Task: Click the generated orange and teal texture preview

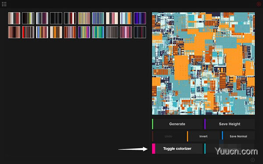Action: coord(203,63)
